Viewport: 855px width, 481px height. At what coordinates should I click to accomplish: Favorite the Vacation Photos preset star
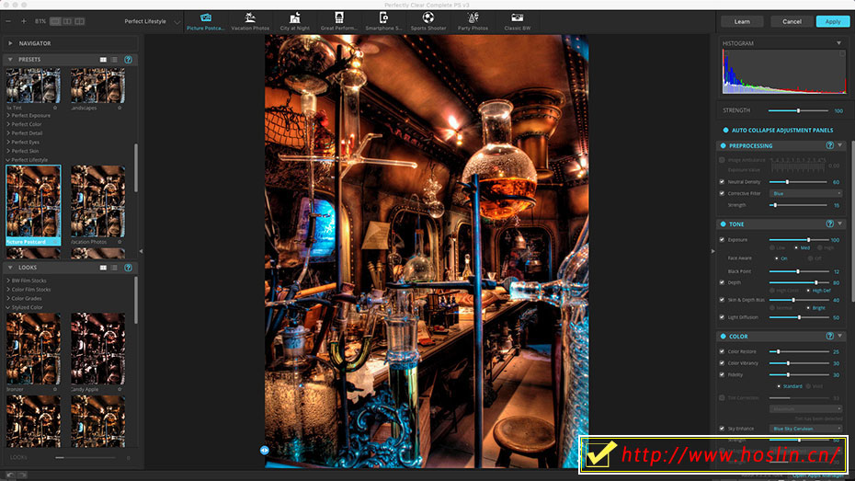point(120,242)
